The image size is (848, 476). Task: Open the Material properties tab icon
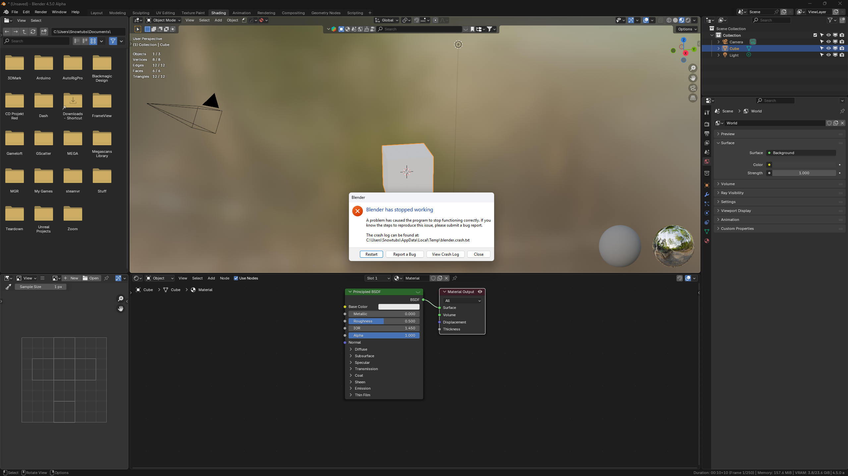click(707, 241)
